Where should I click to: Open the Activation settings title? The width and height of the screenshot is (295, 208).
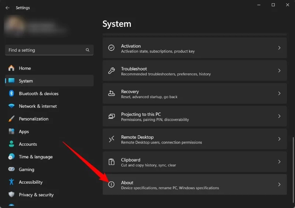pos(131,46)
